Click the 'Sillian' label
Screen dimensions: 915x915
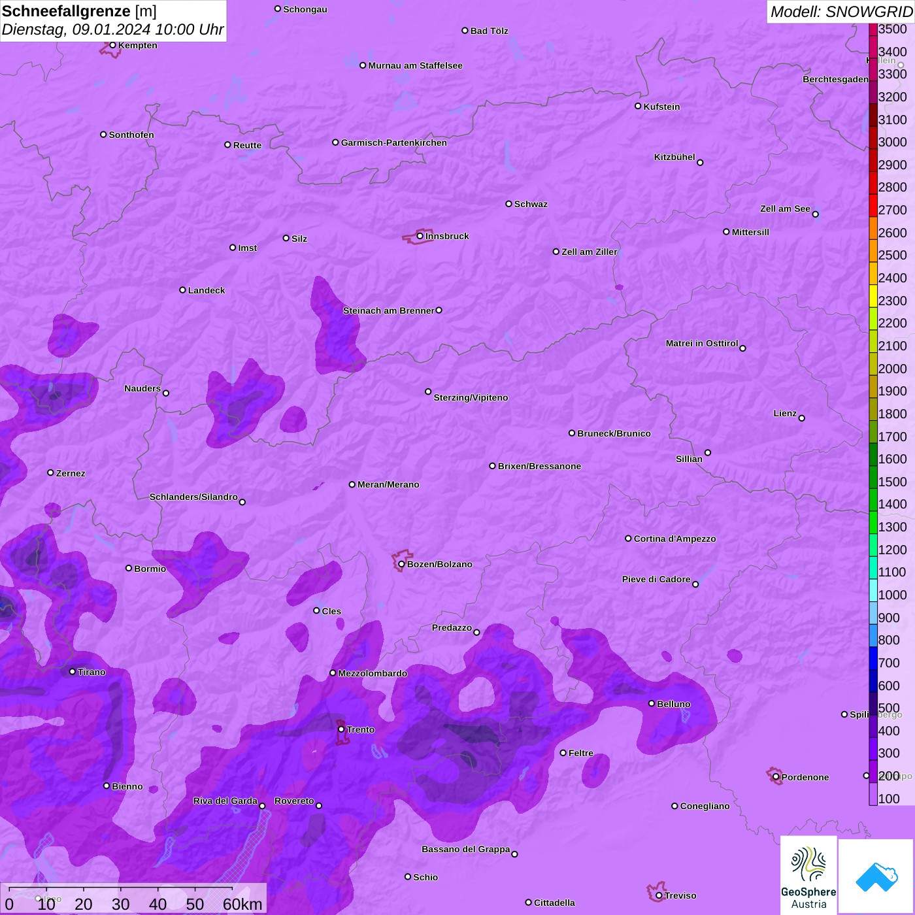click(x=689, y=459)
